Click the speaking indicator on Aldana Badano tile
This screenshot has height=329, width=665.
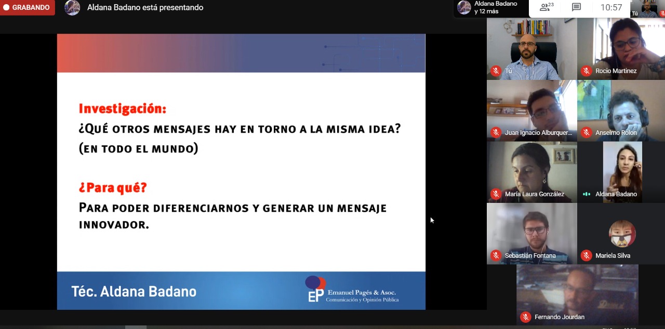click(586, 194)
